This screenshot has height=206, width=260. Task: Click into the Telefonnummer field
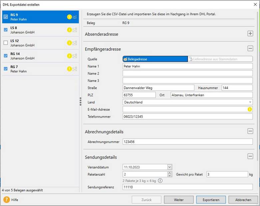coord(188,117)
